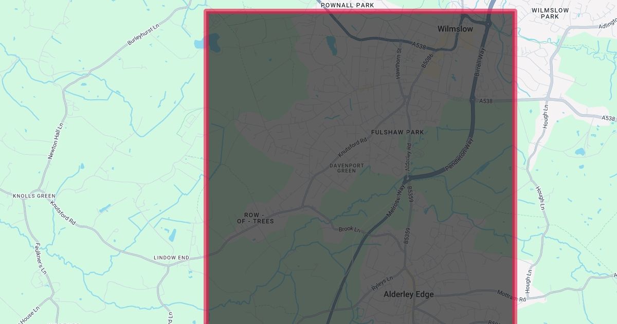Click the Lindow End label
617x324 pixels.
(171, 258)
